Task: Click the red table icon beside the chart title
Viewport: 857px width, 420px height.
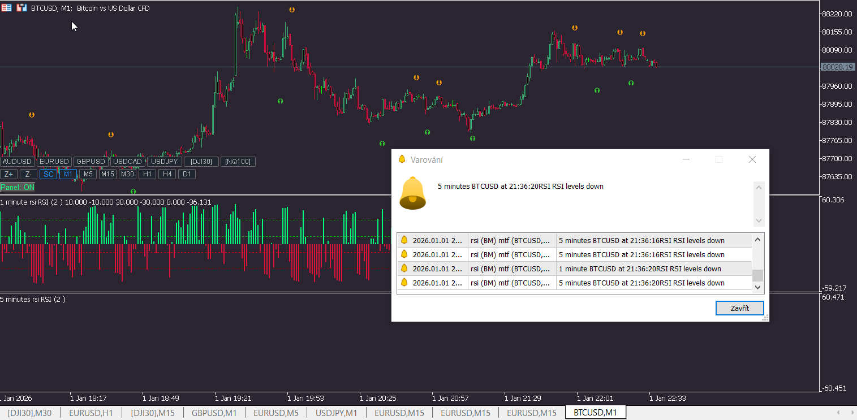Action: coord(7,8)
